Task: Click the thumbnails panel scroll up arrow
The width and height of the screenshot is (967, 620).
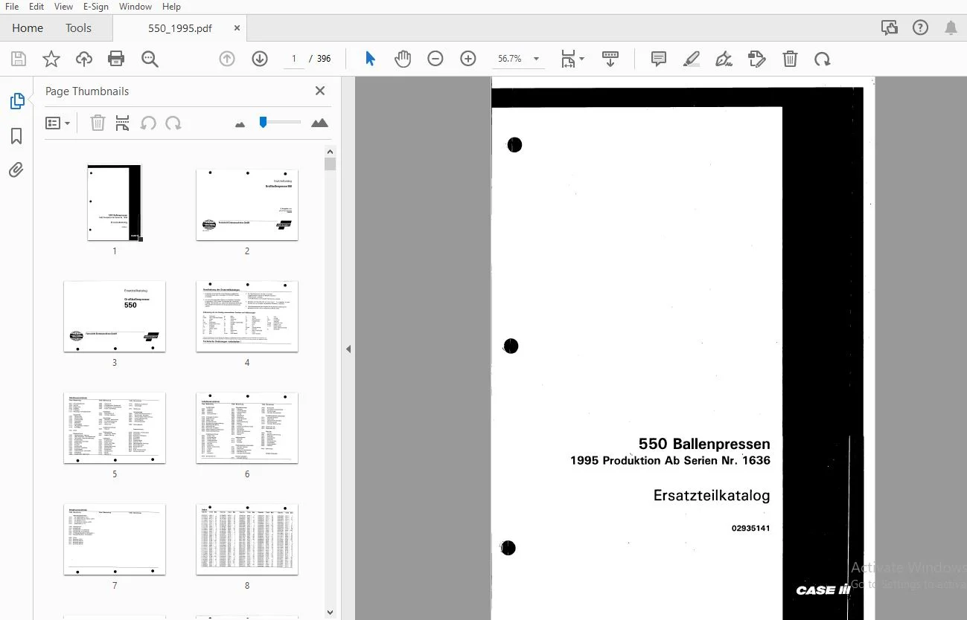Action: click(x=331, y=151)
